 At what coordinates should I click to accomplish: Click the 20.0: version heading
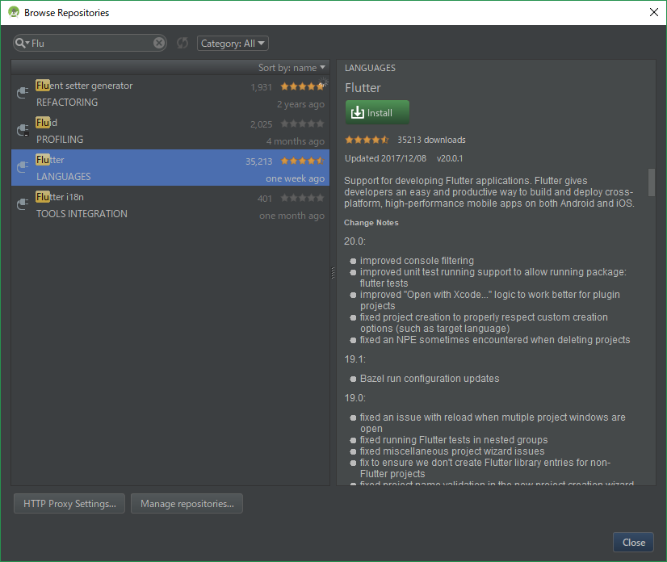(354, 241)
